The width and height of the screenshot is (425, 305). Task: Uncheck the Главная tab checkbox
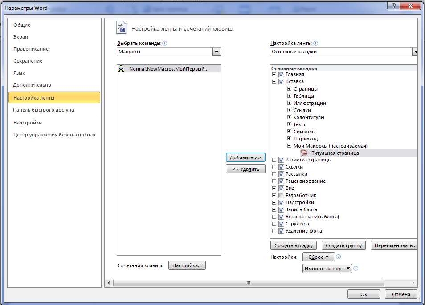282,74
